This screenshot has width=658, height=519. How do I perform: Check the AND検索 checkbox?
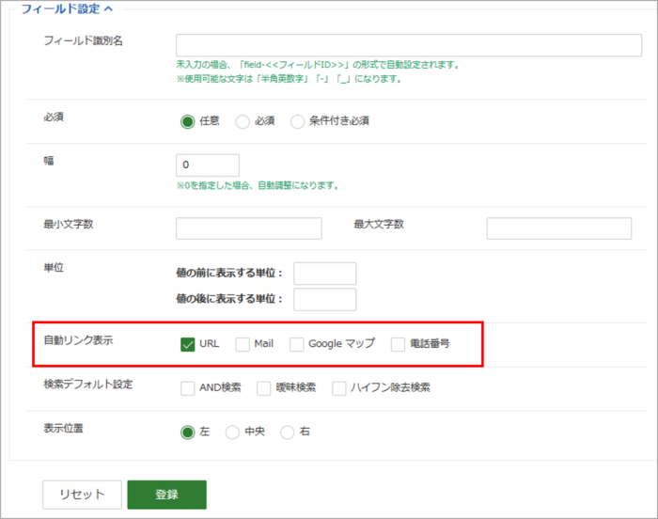(x=188, y=388)
